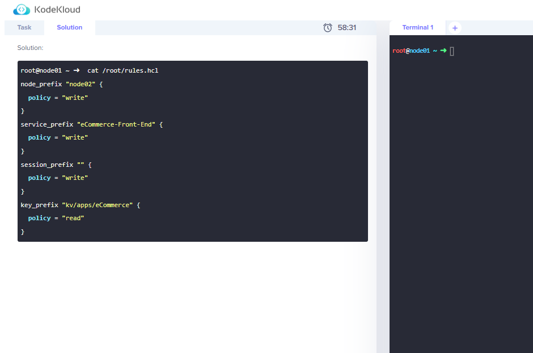Select the Solution tab
This screenshot has height=353, width=533.
(69, 27)
